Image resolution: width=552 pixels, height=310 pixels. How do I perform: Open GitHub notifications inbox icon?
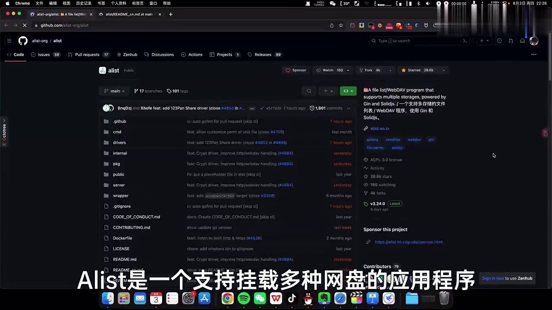522,41
